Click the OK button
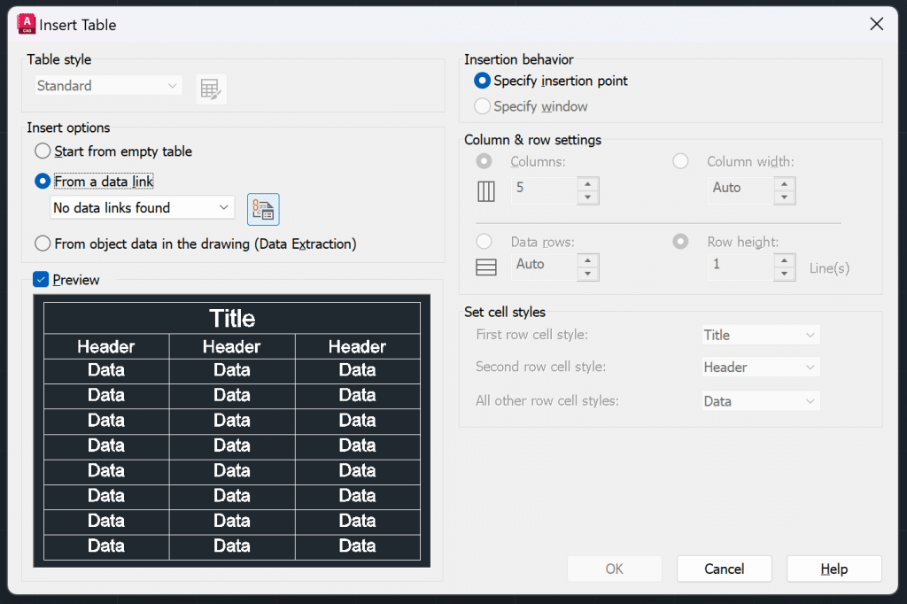 click(x=614, y=569)
